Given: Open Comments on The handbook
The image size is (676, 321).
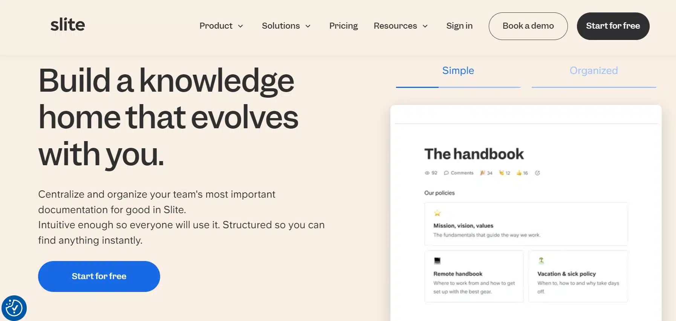Looking at the screenshot, I should [x=459, y=173].
